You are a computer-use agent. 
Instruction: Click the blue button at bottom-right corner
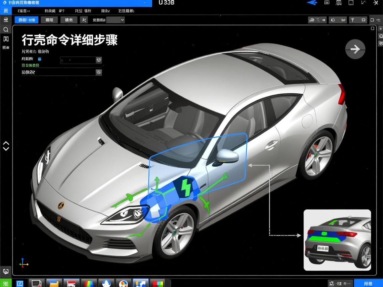coord(368,283)
